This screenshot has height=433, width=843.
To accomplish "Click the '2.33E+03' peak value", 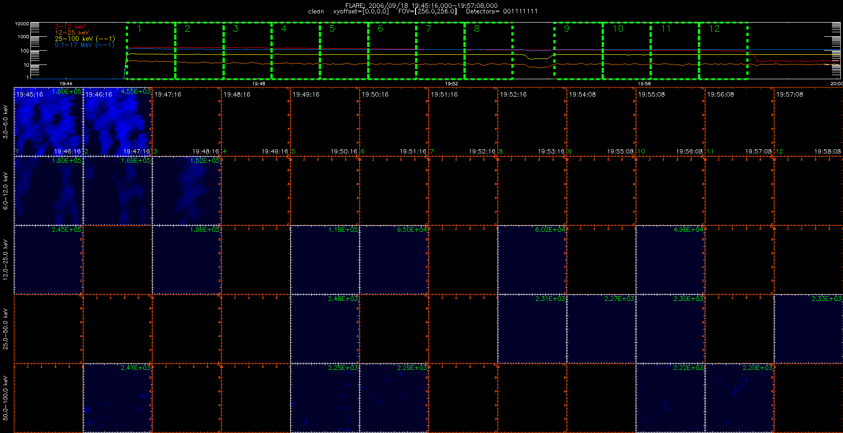I will click(826, 298).
